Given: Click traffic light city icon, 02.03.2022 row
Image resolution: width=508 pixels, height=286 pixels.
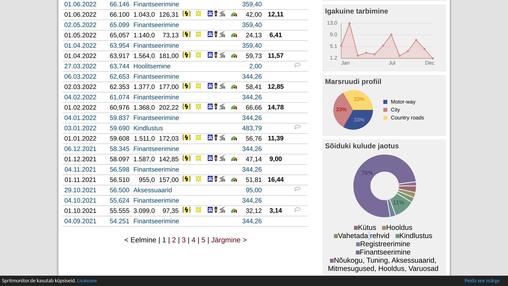Looking at the screenshot, I should coord(216,86).
